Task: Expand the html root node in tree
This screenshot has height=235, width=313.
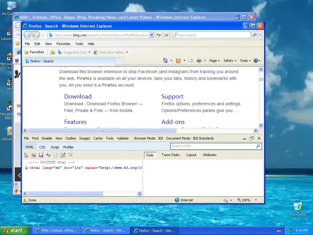Action: pos(26,168)
